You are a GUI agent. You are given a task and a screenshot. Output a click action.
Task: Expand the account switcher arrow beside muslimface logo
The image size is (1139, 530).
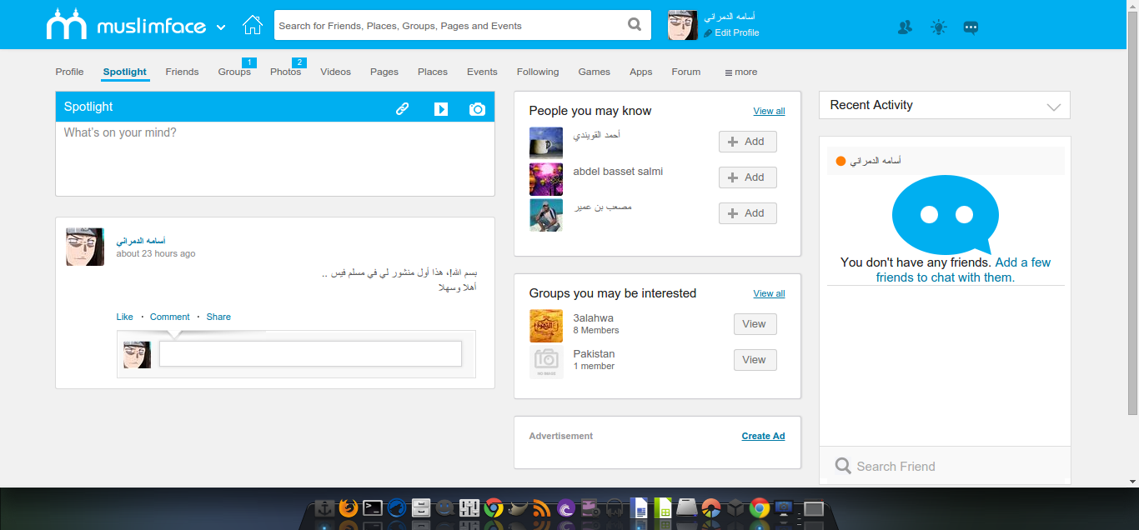pos(221,27)
